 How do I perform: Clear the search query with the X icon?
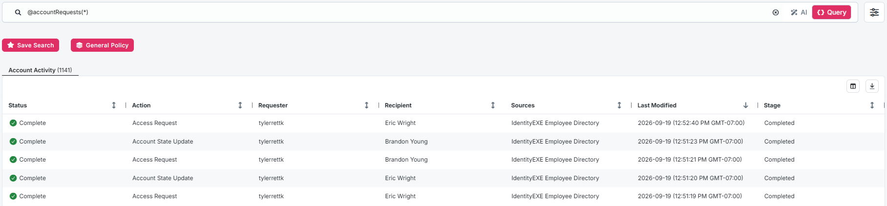click(776, 13)
